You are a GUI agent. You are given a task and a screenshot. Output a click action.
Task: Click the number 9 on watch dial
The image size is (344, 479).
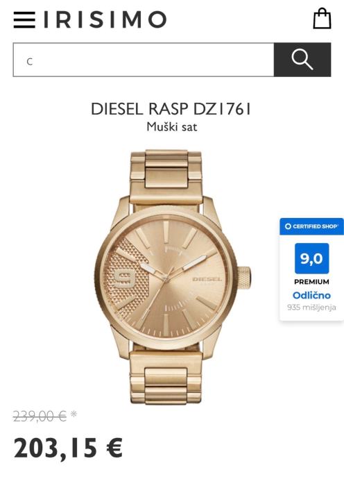click(x=125, y=279)
